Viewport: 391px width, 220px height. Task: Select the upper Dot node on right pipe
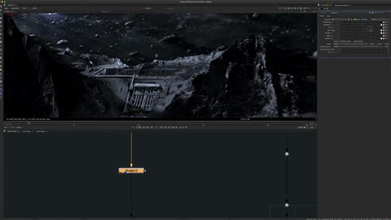[287, 154]
